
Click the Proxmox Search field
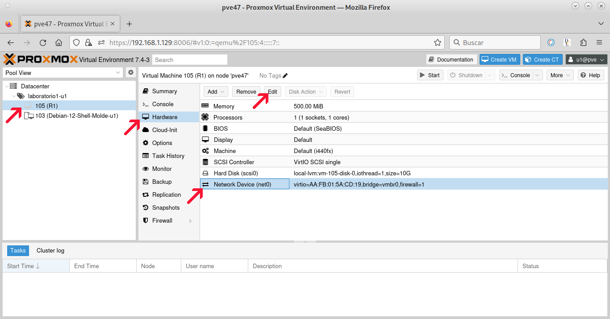point(190,60)
